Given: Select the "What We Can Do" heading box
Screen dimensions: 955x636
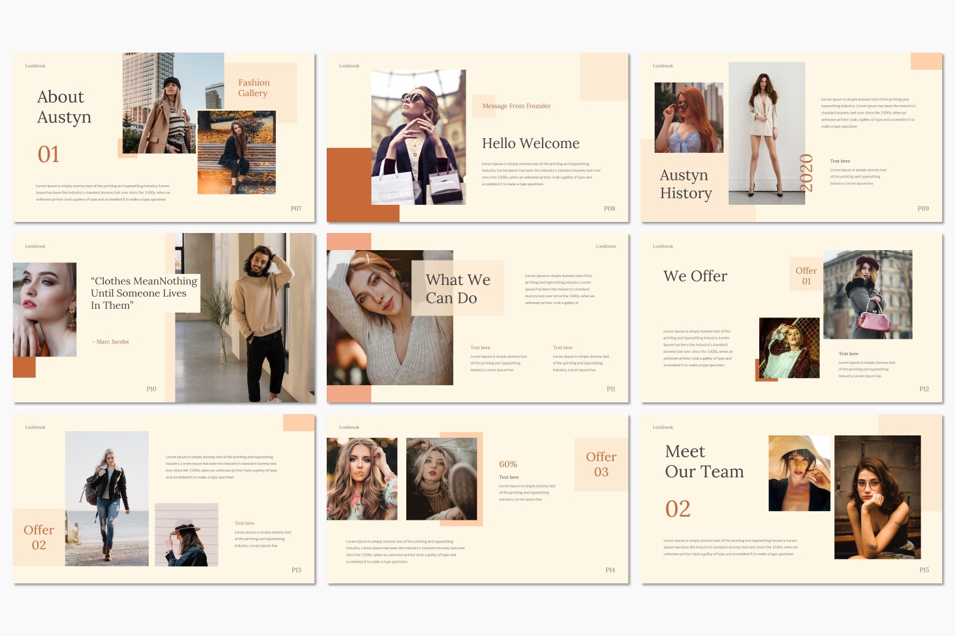Looking at the screenshot, I should pyautogui.click(x=458, y=288).
